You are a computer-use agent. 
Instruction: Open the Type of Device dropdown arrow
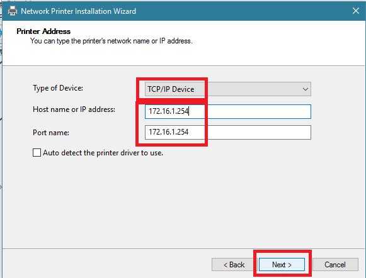[305, 89]
